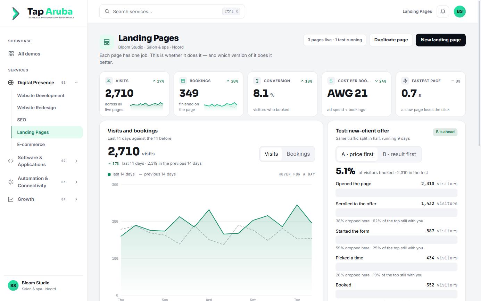
Task: Click the AWG 21 cost value
Action: [347, 93]
